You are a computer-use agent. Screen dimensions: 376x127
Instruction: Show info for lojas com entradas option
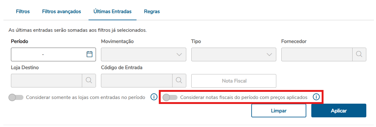[153, 97]
